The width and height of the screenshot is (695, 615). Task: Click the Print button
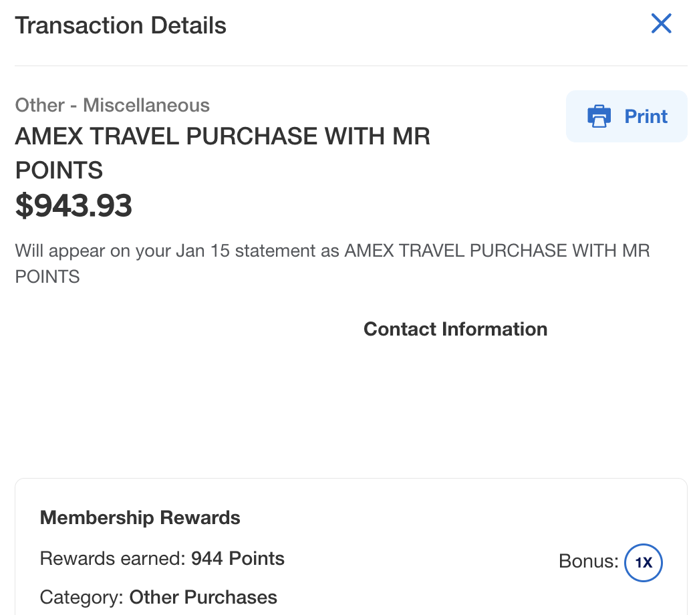[646, 116]
